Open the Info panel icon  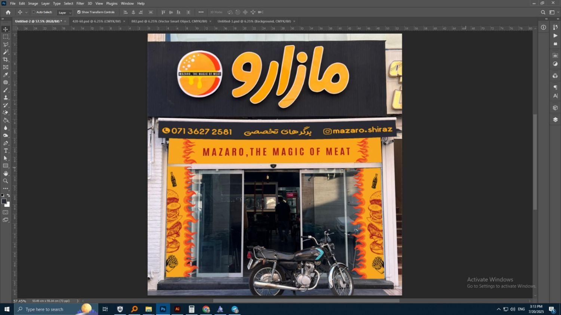tap(543, 27)
